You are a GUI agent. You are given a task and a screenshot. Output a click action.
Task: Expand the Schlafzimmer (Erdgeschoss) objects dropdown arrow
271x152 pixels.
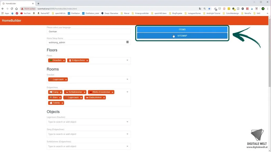(x=127, y=146)
